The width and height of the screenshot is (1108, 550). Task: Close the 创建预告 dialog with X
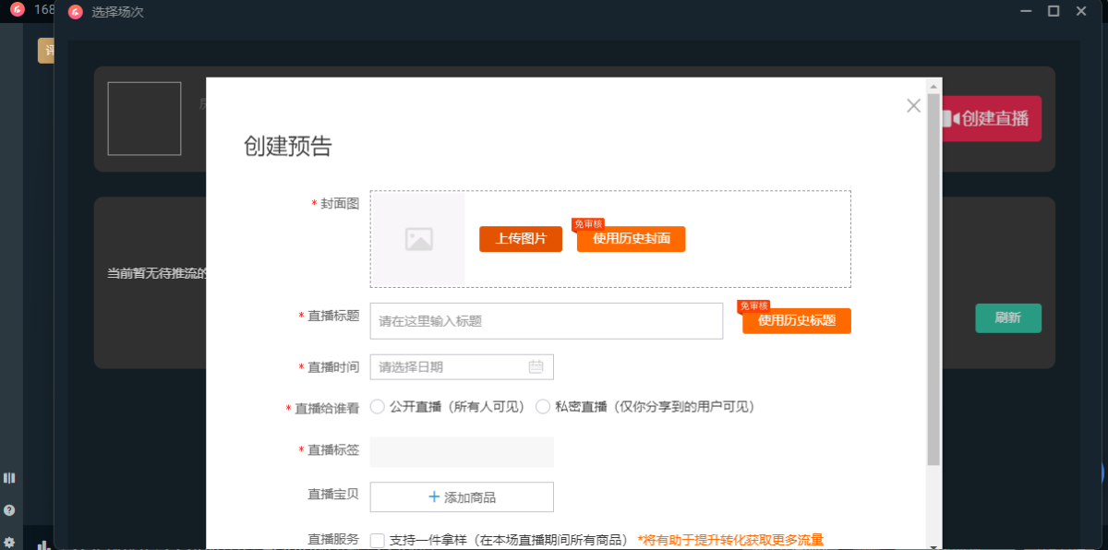click(913, 106)
